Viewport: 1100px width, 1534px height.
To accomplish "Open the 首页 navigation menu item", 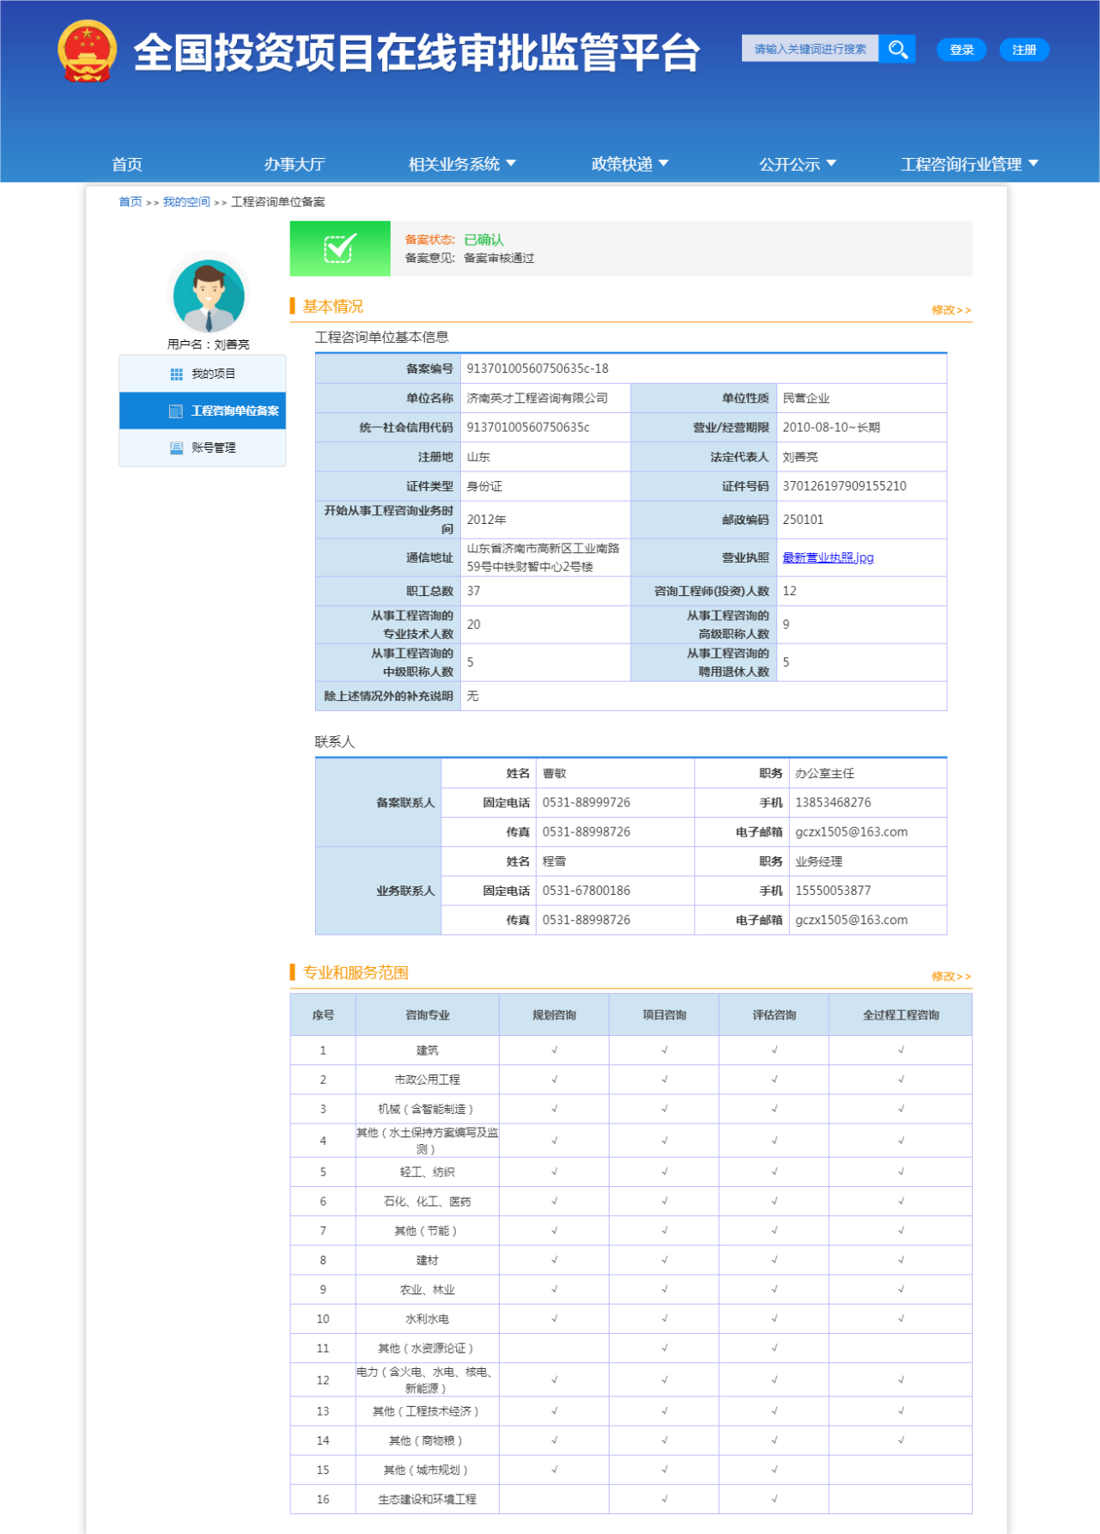I will tap(127, 164).
